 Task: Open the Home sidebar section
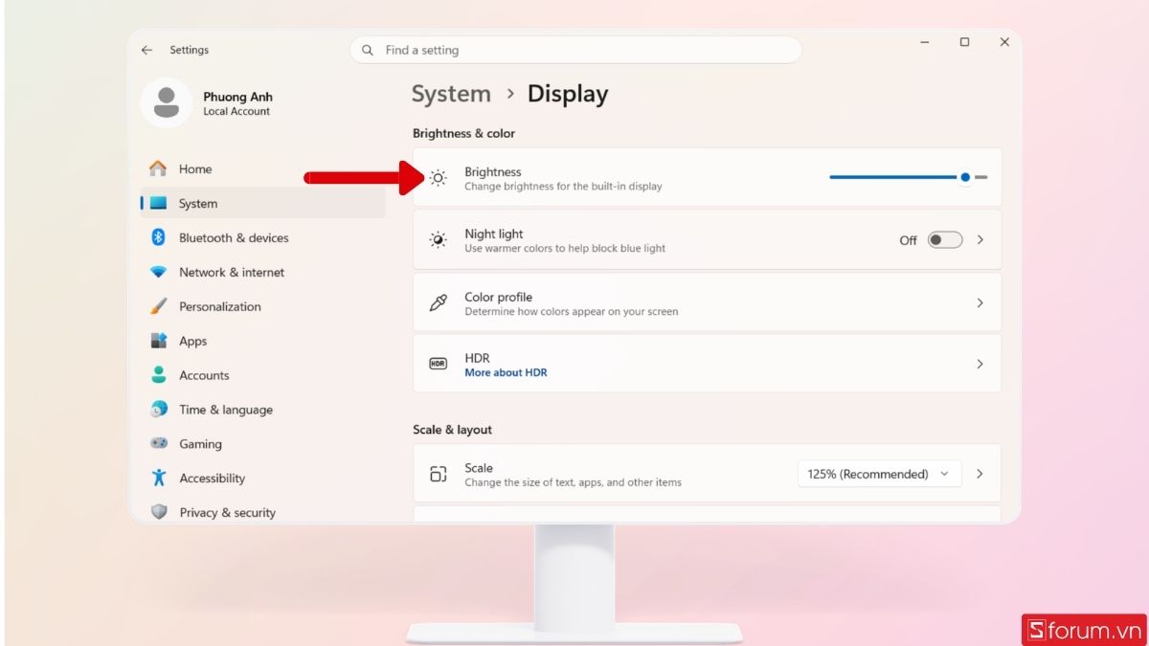(x=195, y=168)
